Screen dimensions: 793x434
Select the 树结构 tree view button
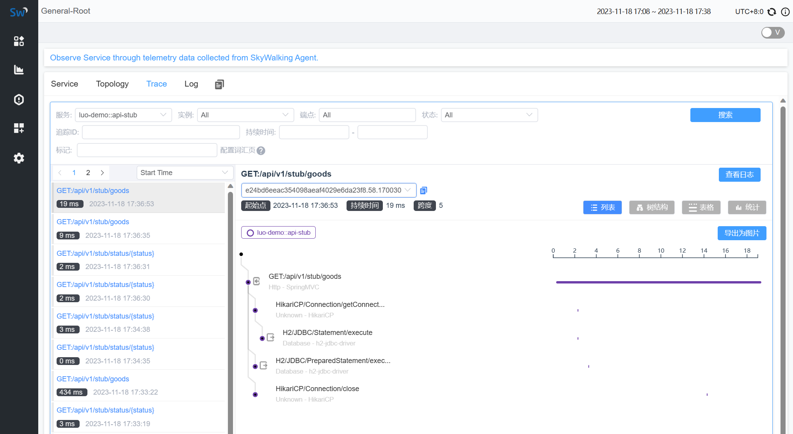pos(652,207)
